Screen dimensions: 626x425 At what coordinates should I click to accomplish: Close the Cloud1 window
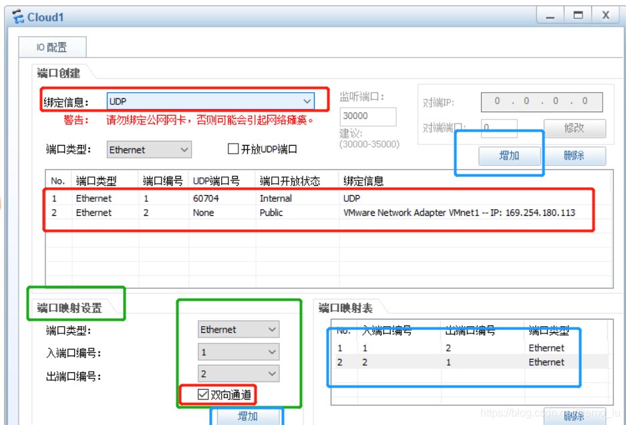(606, 16)
